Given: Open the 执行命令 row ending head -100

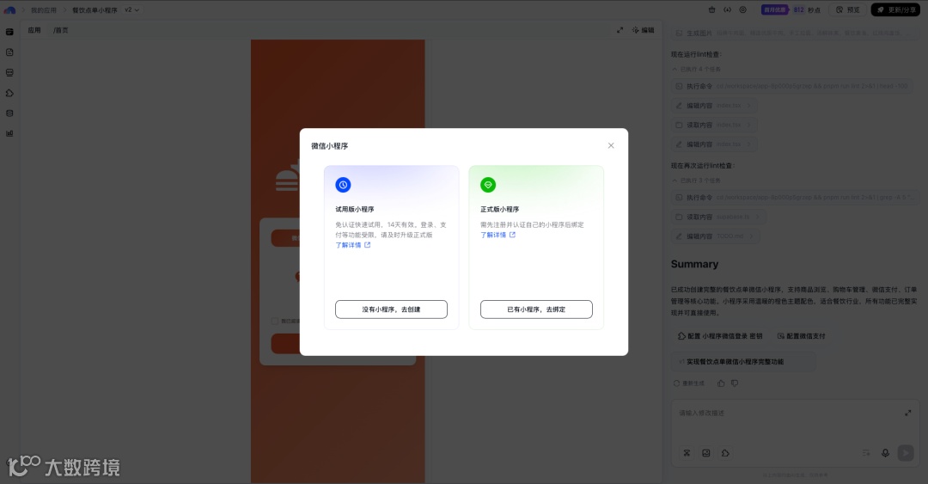Looking at the screenshot, I should (792, 87).
